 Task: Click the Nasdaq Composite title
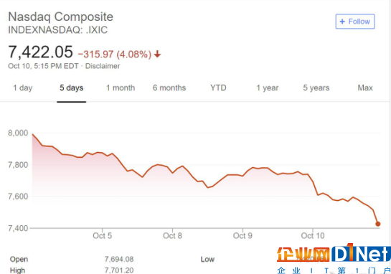(60, 17)
